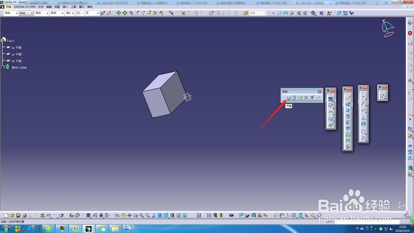Click the Shading view mode icon
The height and width of the screenshot is (233, 414).
point(172,216)
